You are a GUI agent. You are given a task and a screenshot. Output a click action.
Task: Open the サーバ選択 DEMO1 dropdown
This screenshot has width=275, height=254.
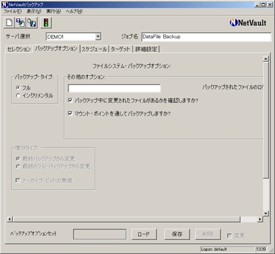tap(98, 37)
